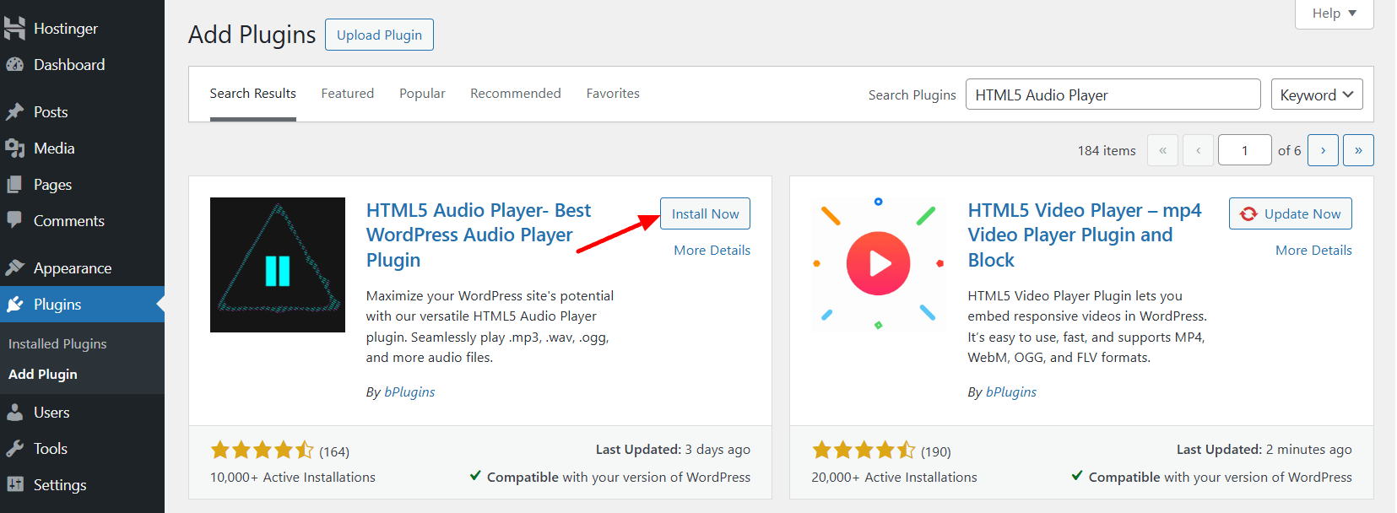The width and height of the screenshot is (1397, 513).
Task: Click the 184 items count text
Action: click(x=1107, y=151)
